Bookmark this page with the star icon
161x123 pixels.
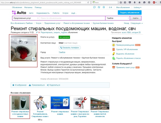coord(121,2)
